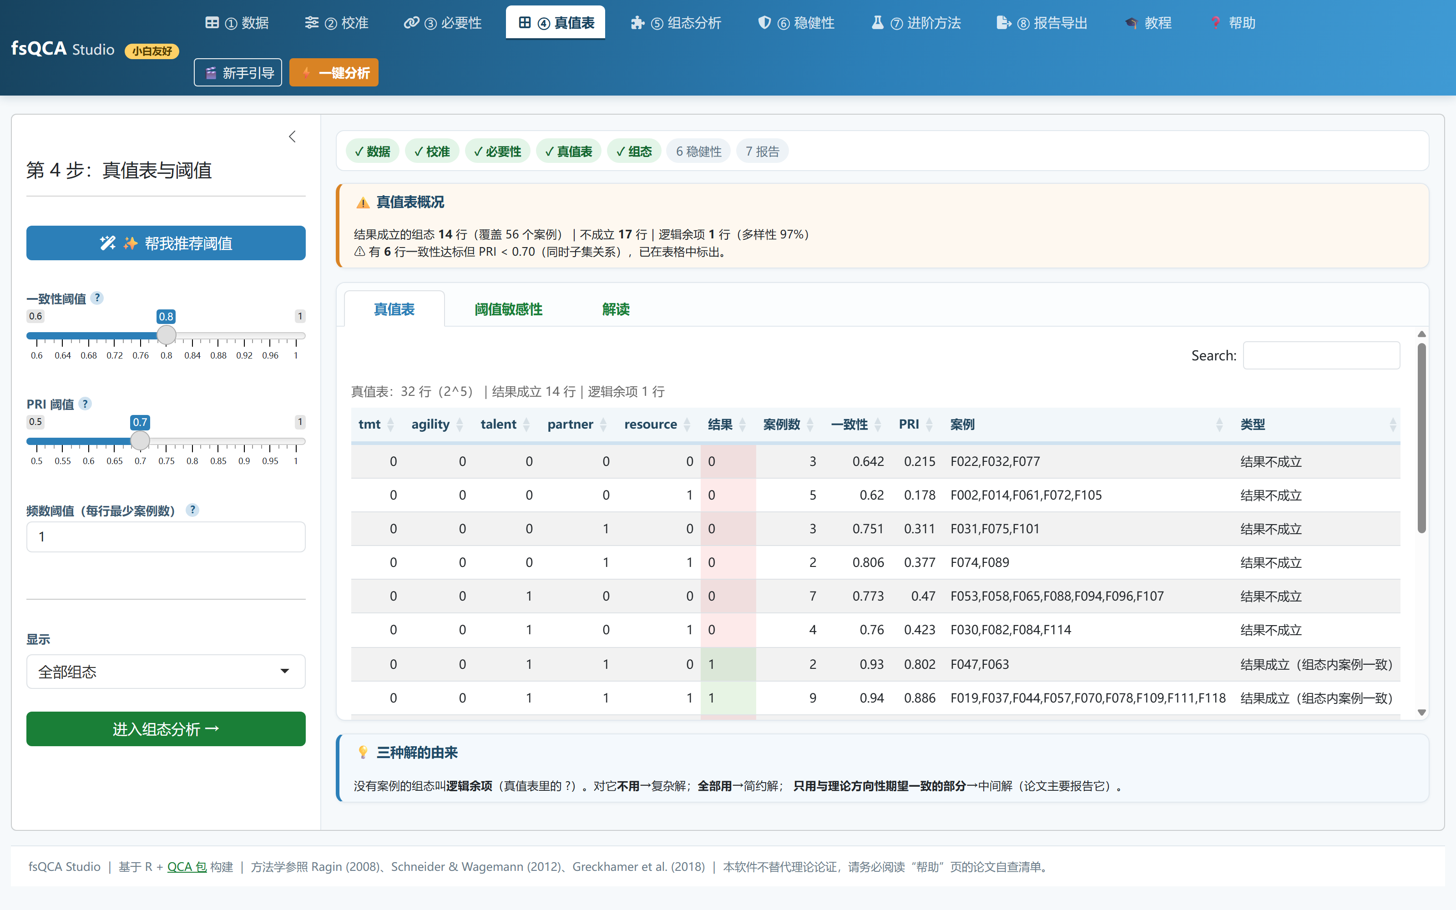Focus the 频数阈值 number input
Screen dimensions: 1456x910
tap(166, 537)
